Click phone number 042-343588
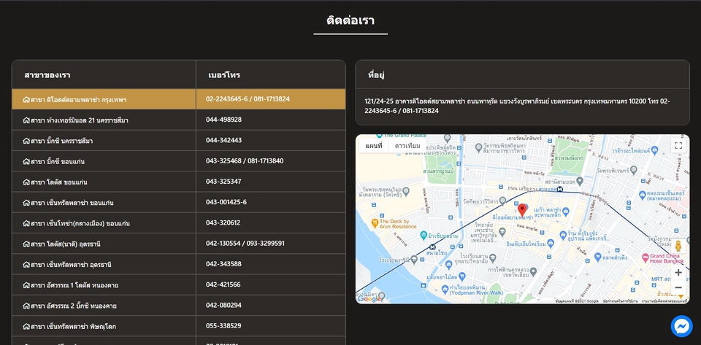This screenshot has width=701, height=345. coord(223,264)
